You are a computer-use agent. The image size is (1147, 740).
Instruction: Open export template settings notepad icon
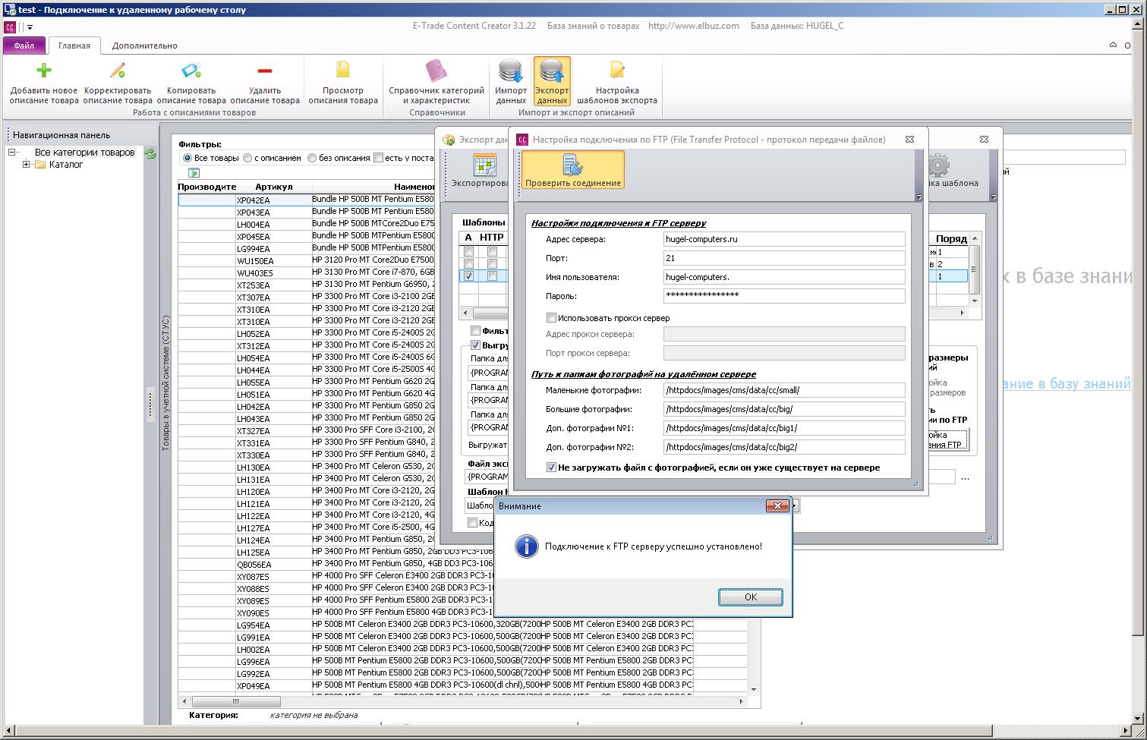coord(617,71)
